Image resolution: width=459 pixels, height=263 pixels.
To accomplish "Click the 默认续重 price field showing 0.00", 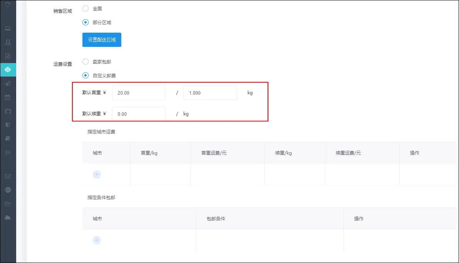I will pos(139,114).
